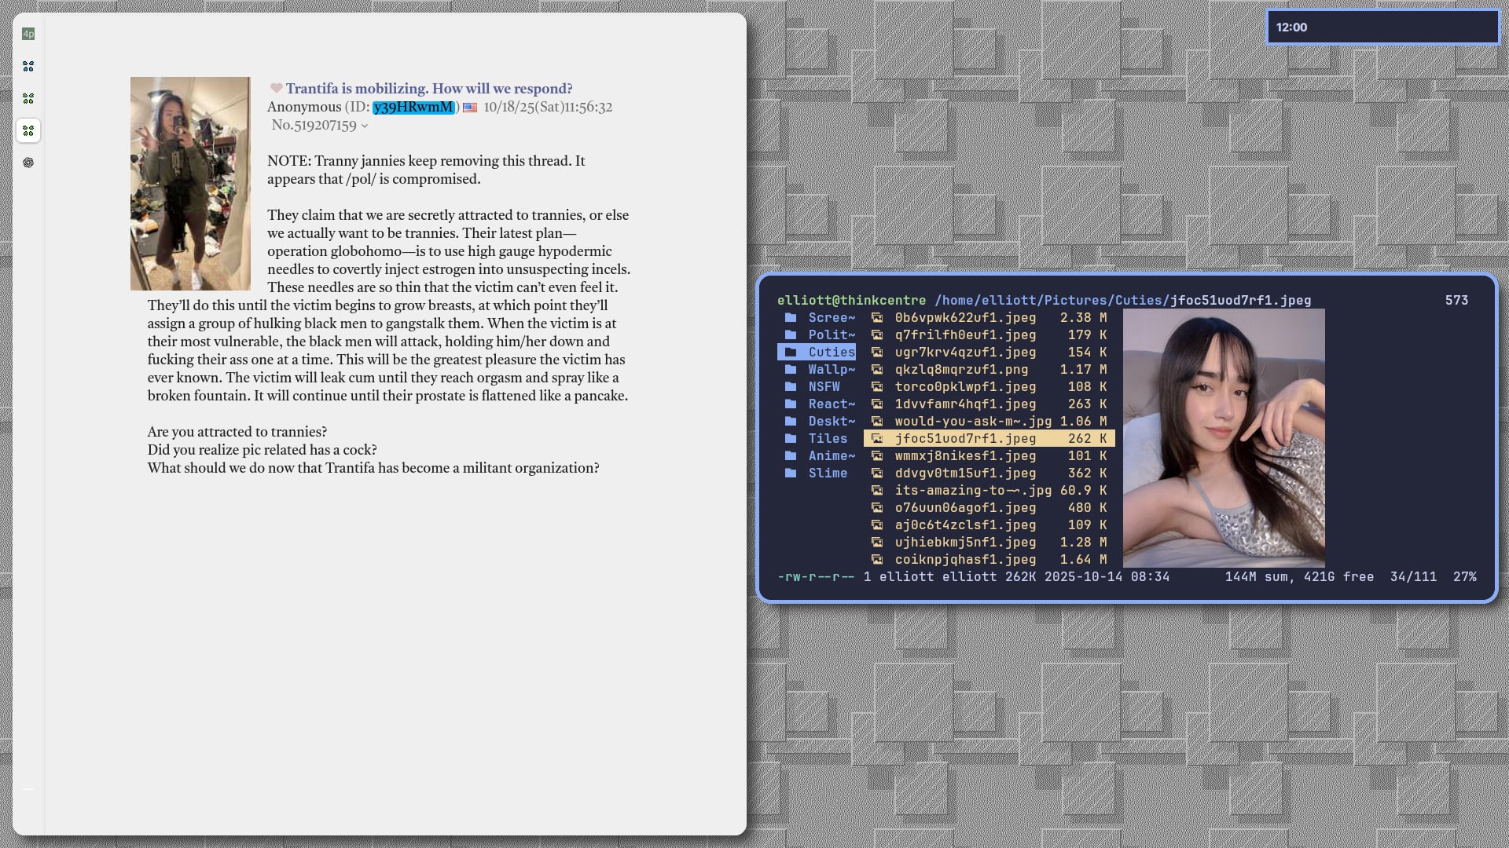
Task: Select the highlighted Cuties folder entry
Action: tap(831, 352)
